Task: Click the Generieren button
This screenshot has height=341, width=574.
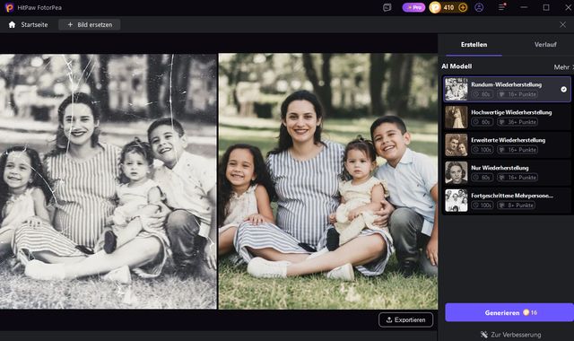Action: coord(509,312)
